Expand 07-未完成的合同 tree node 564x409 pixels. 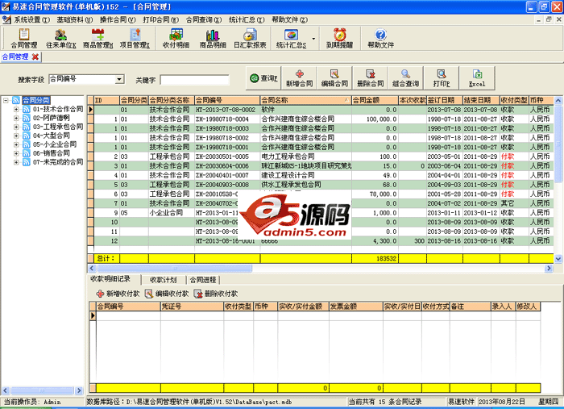pyautogui.click(x=16, y=162)
